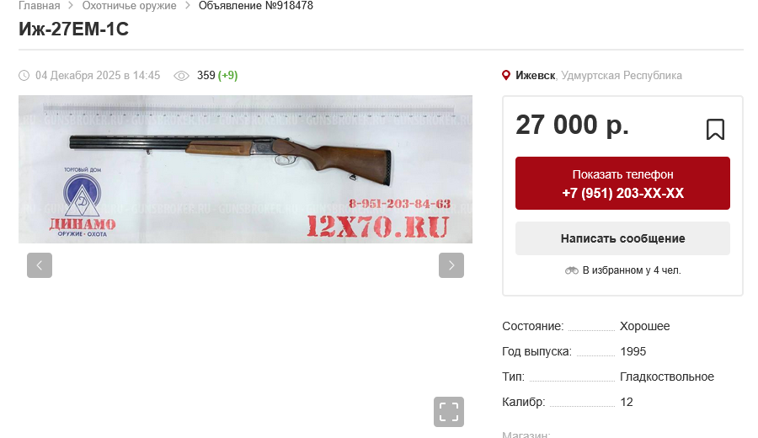Click the red location pin icon

[506, 76]
